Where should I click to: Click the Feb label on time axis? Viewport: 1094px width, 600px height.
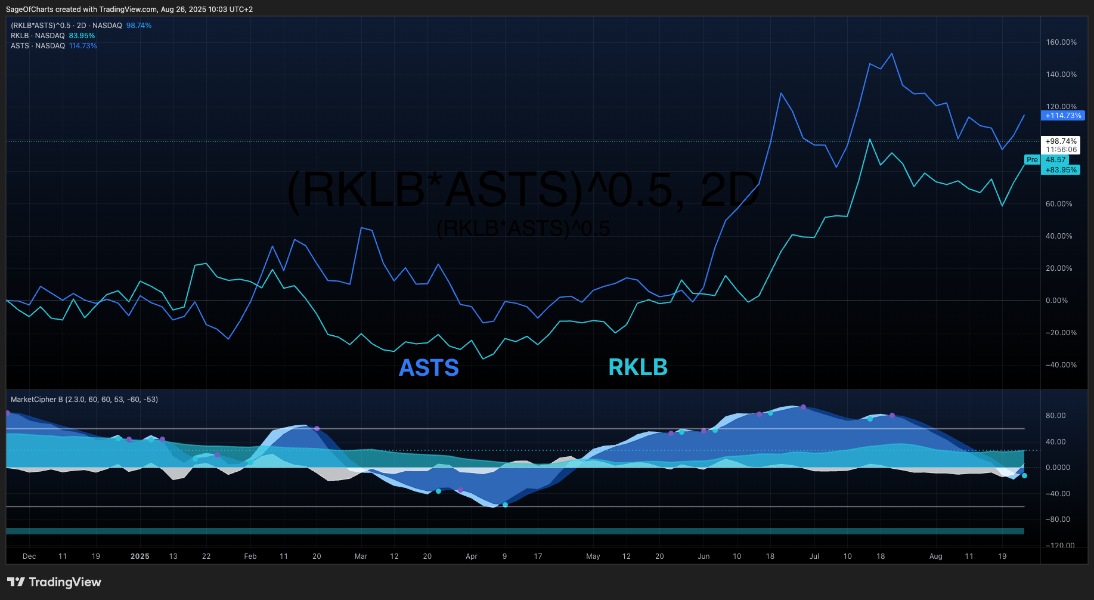coord(250,556)
